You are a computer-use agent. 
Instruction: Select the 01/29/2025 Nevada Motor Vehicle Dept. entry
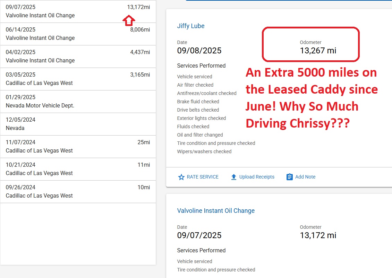pyautogui.click(x=78, y=102)
